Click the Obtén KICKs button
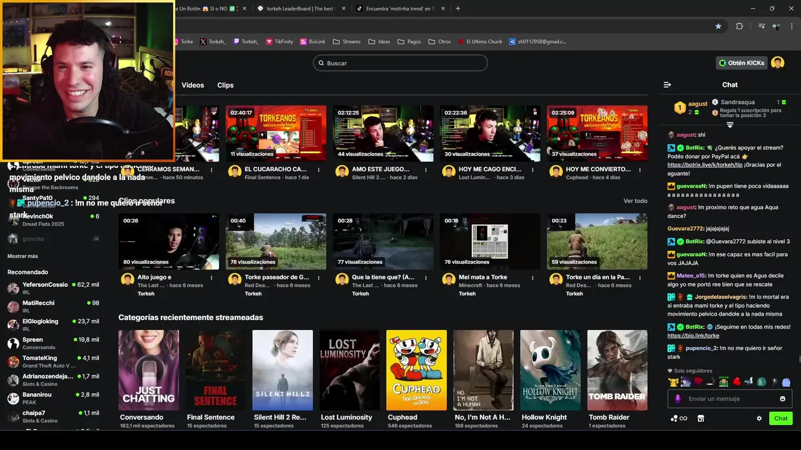Viewport: 801px width, 450px height. point(742,63)
